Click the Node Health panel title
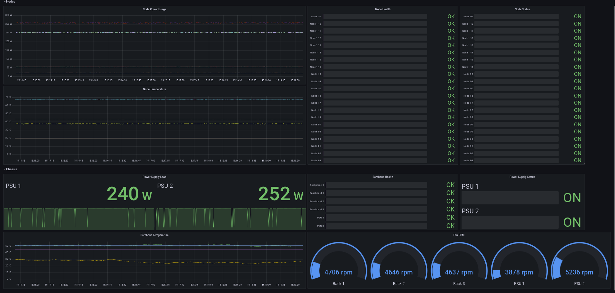Image resolution: width=615 pixels, height=293 pixels. (x=382, y=9)
